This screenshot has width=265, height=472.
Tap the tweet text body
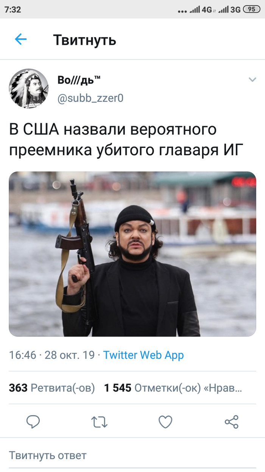point(125,140)
